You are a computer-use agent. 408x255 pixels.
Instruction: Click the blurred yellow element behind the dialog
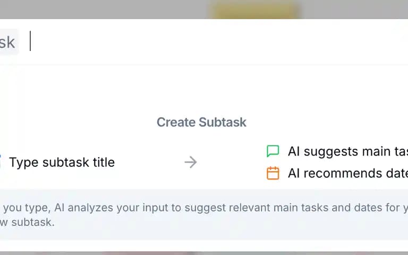pos(255,10)
